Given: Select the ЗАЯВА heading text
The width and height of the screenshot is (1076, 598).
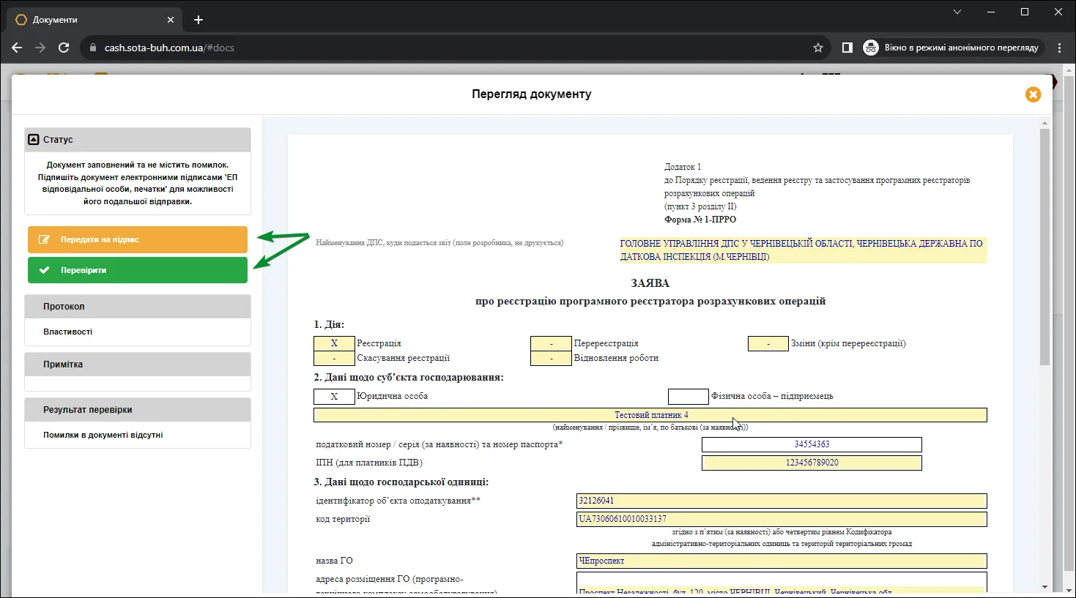Looking at the screenshot, I should tap(650, 283).
